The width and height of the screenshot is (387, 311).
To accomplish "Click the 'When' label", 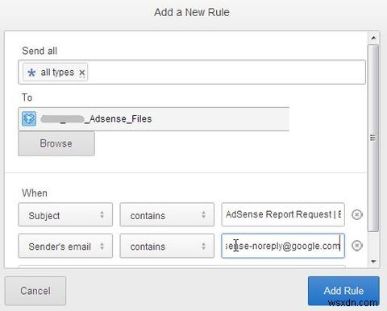I will 35,193.
